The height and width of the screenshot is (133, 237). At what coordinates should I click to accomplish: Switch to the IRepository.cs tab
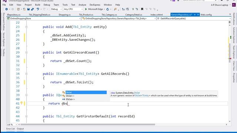[x=14, y=15]
